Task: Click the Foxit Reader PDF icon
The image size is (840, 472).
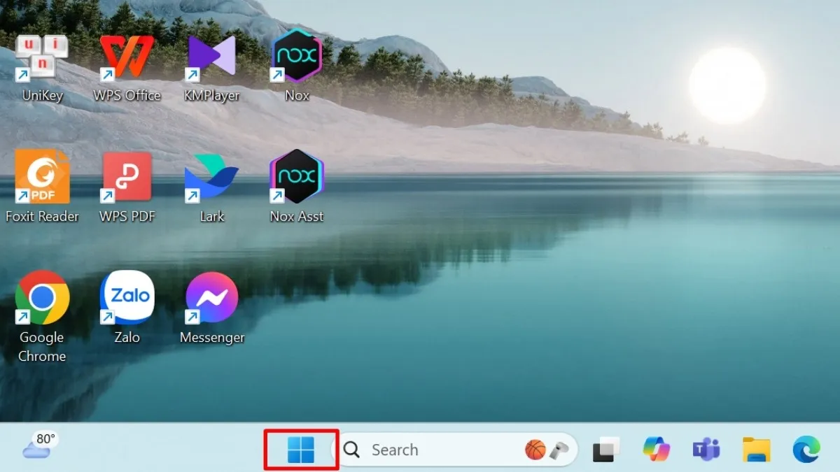Action: pos(42,178)
